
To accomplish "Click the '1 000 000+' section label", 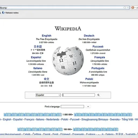I will [x=68, y=115].
